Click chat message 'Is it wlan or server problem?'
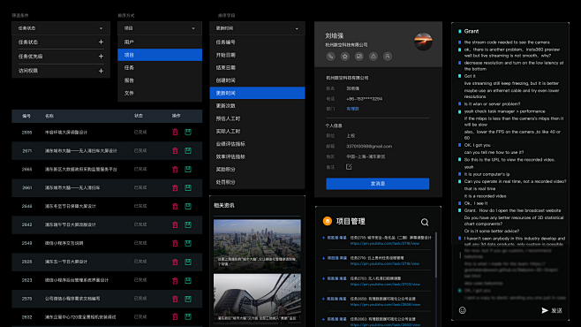Image resolution: width=581 pixels, height=327 pixels. click(492, 104)
